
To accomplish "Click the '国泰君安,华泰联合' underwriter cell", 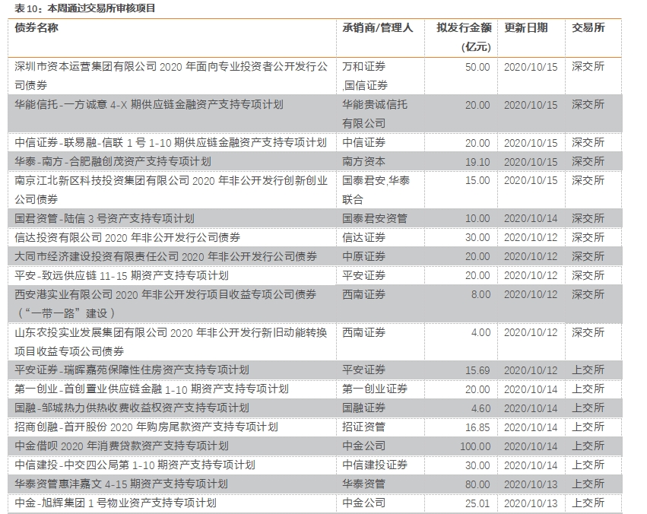I will [x=376, y=190].
